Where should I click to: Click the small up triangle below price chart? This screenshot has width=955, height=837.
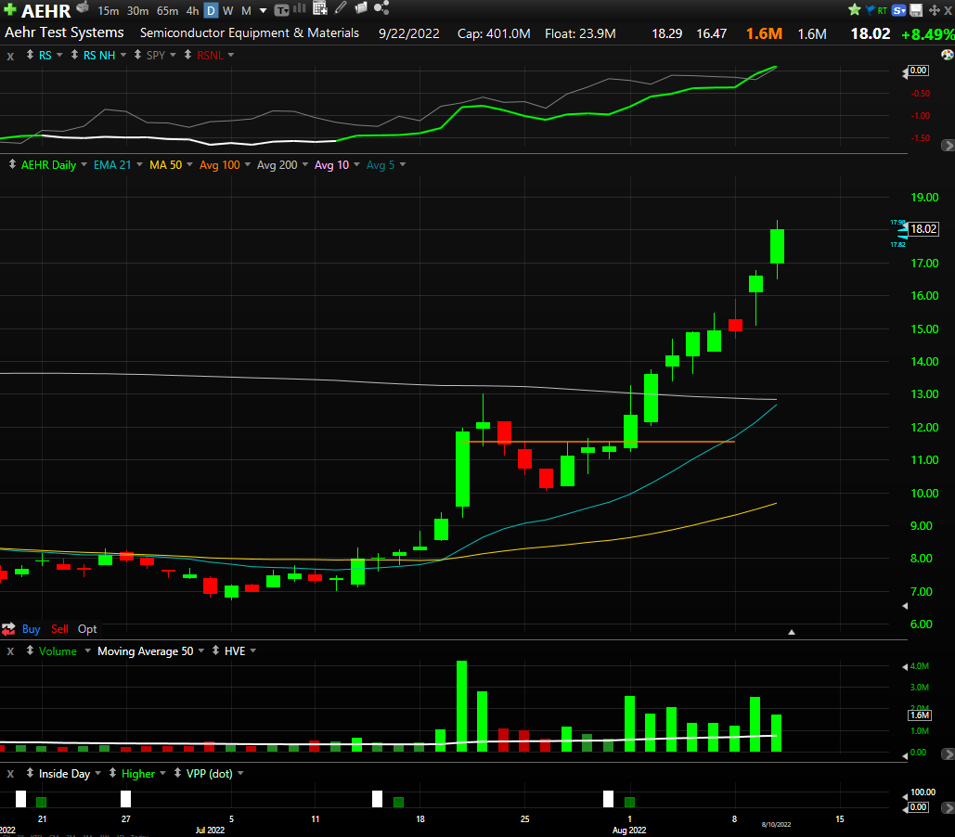coord(792,632)
